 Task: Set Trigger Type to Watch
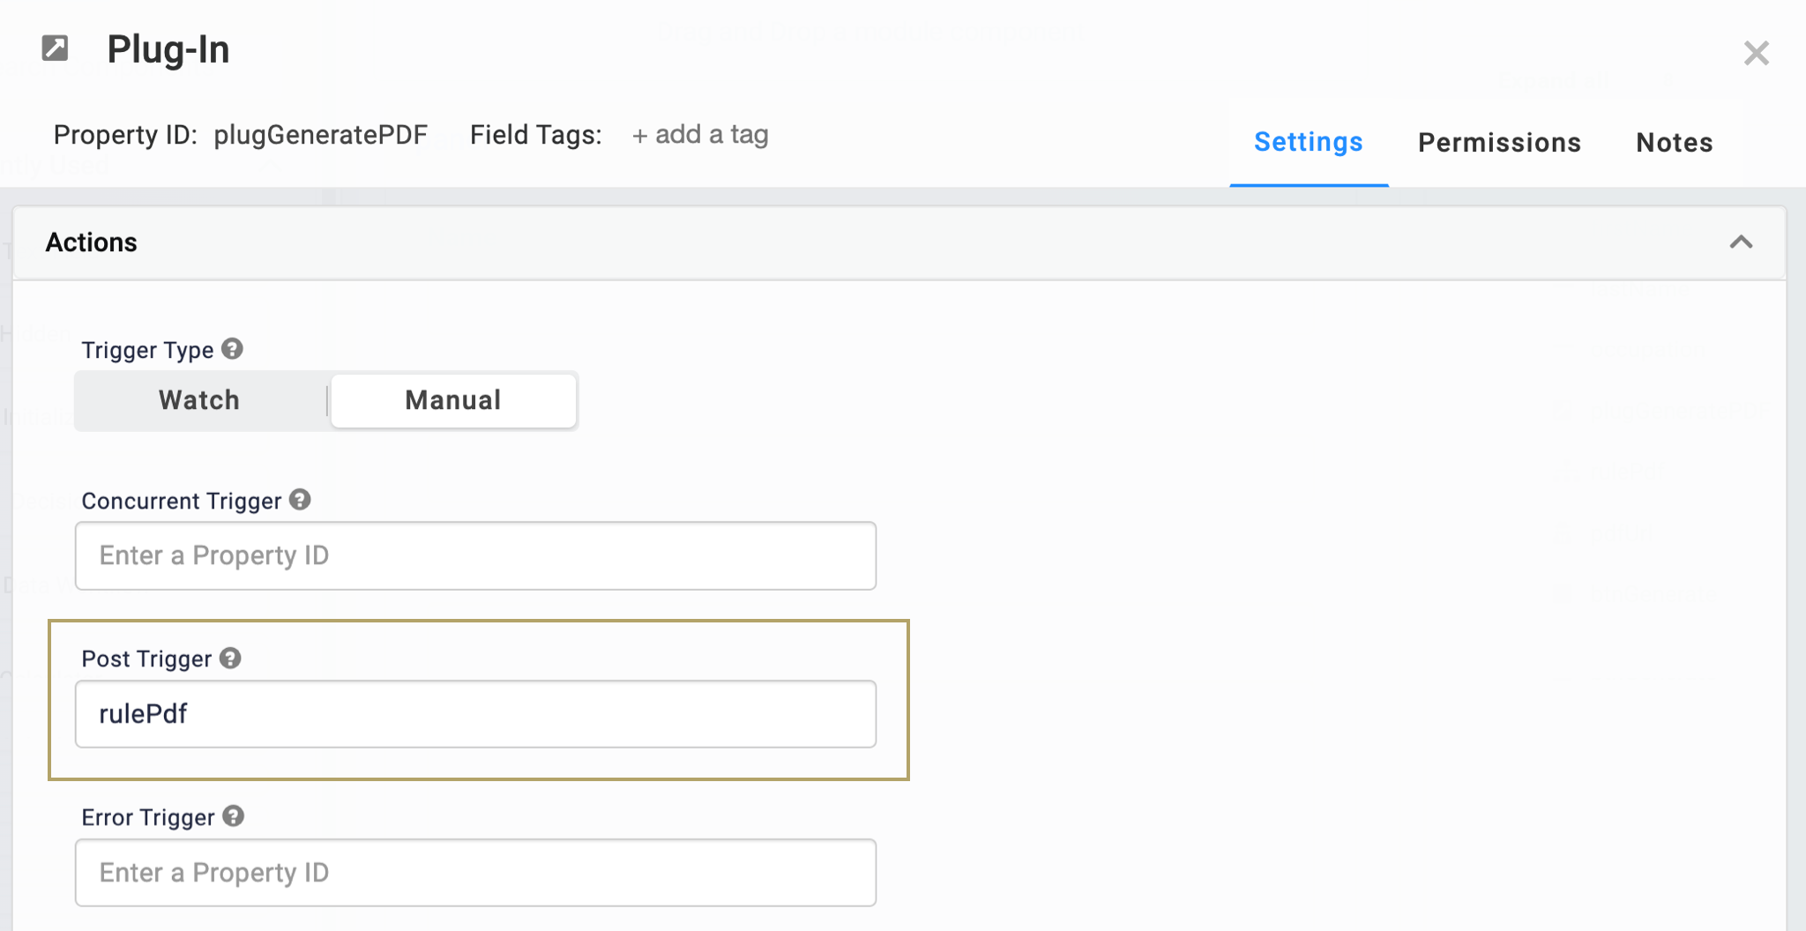(200, 400)
